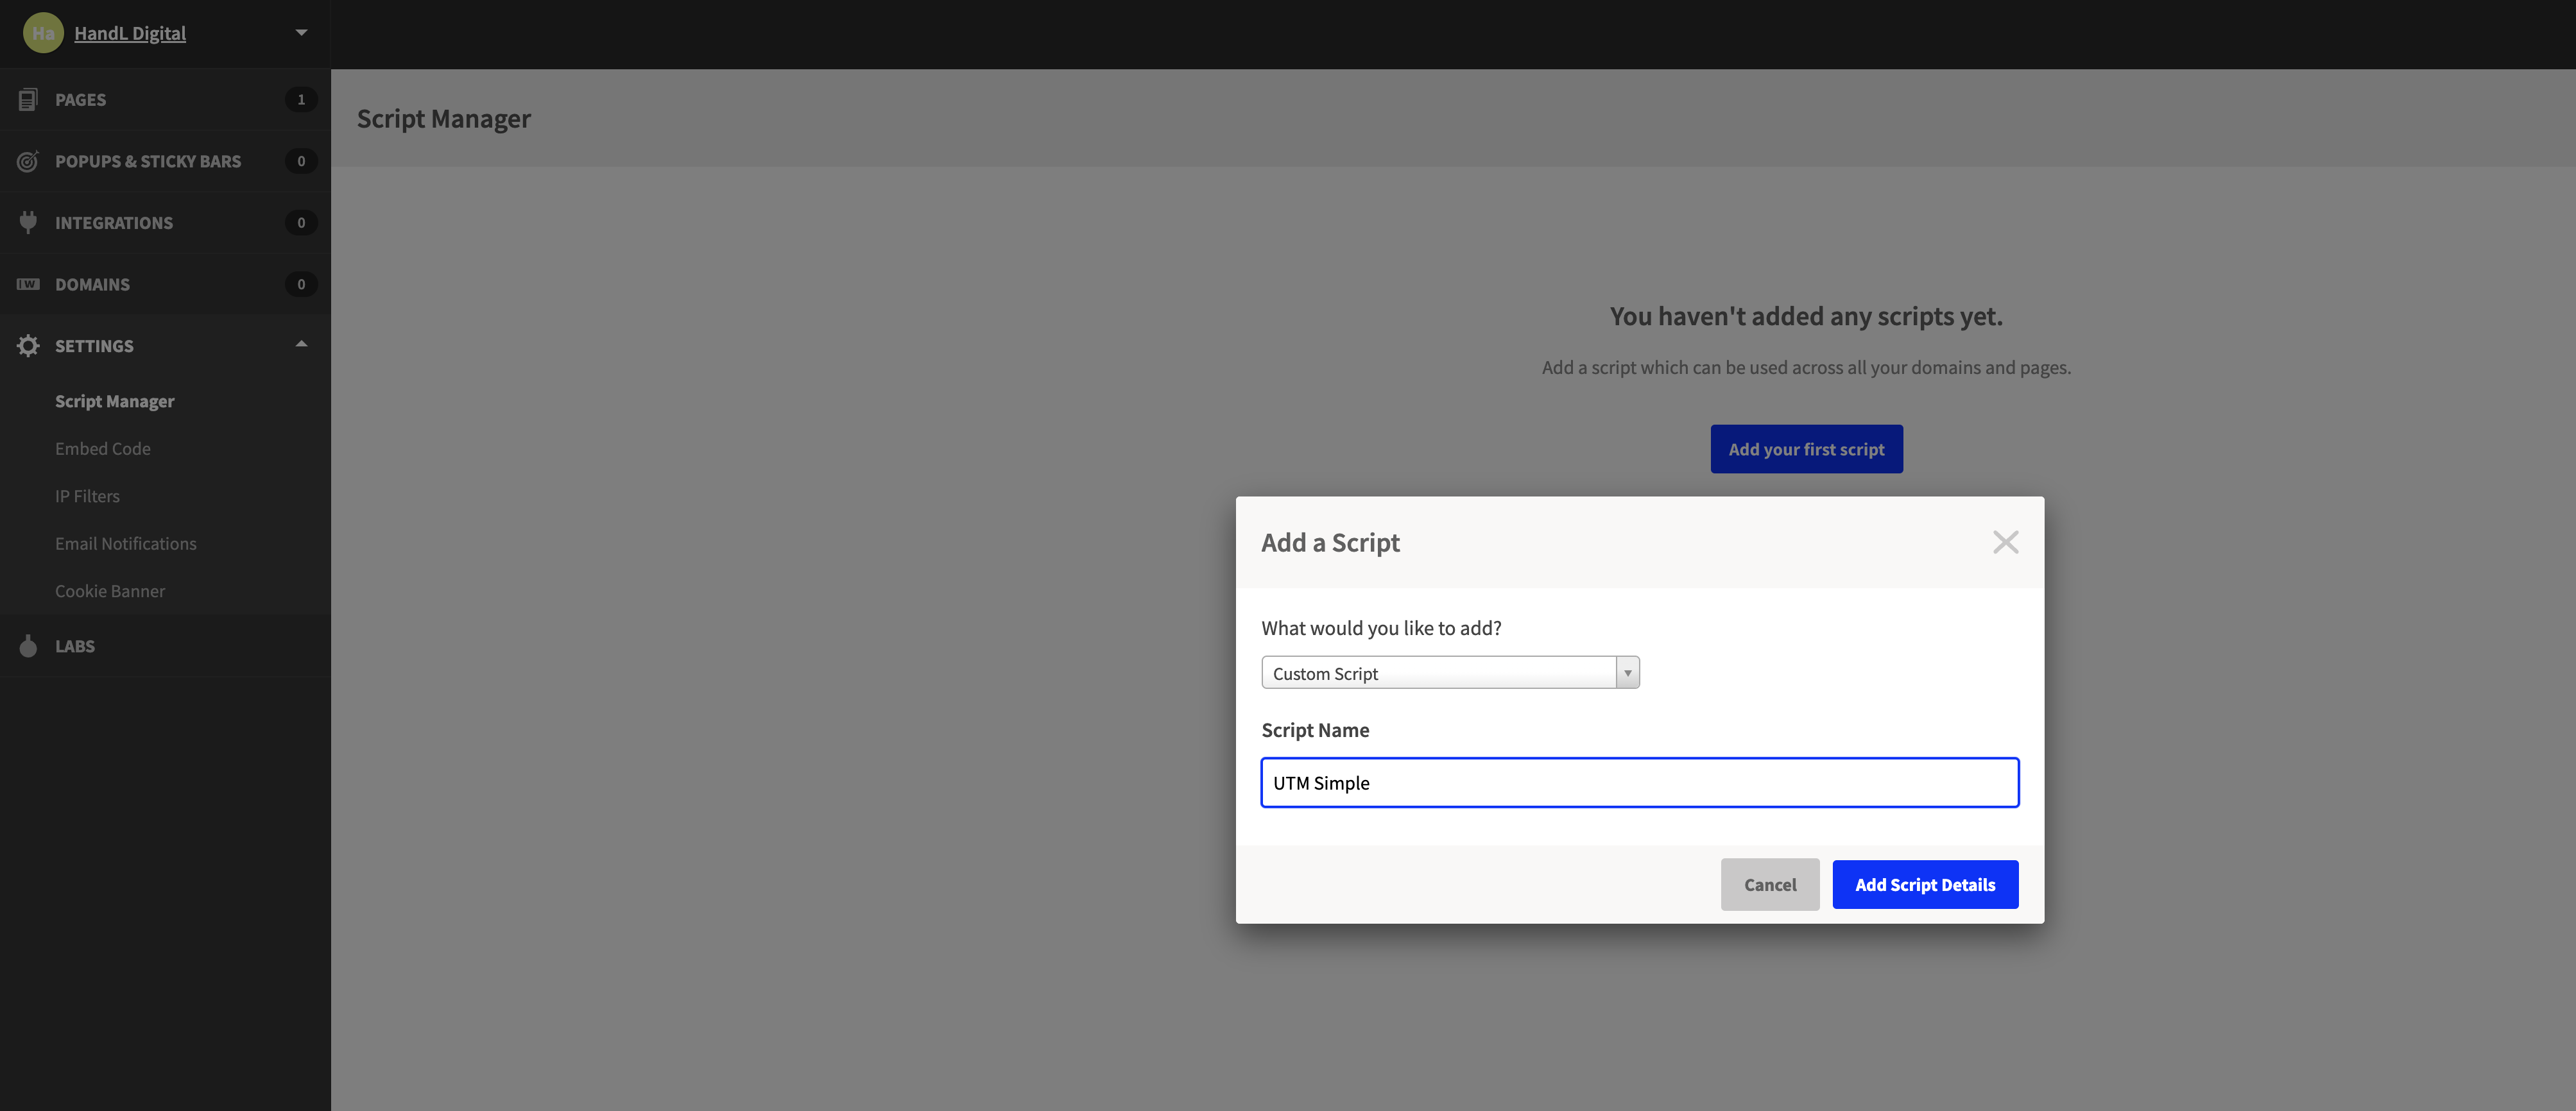Click 'You haven't added any scripts yet.' text

1806,316
